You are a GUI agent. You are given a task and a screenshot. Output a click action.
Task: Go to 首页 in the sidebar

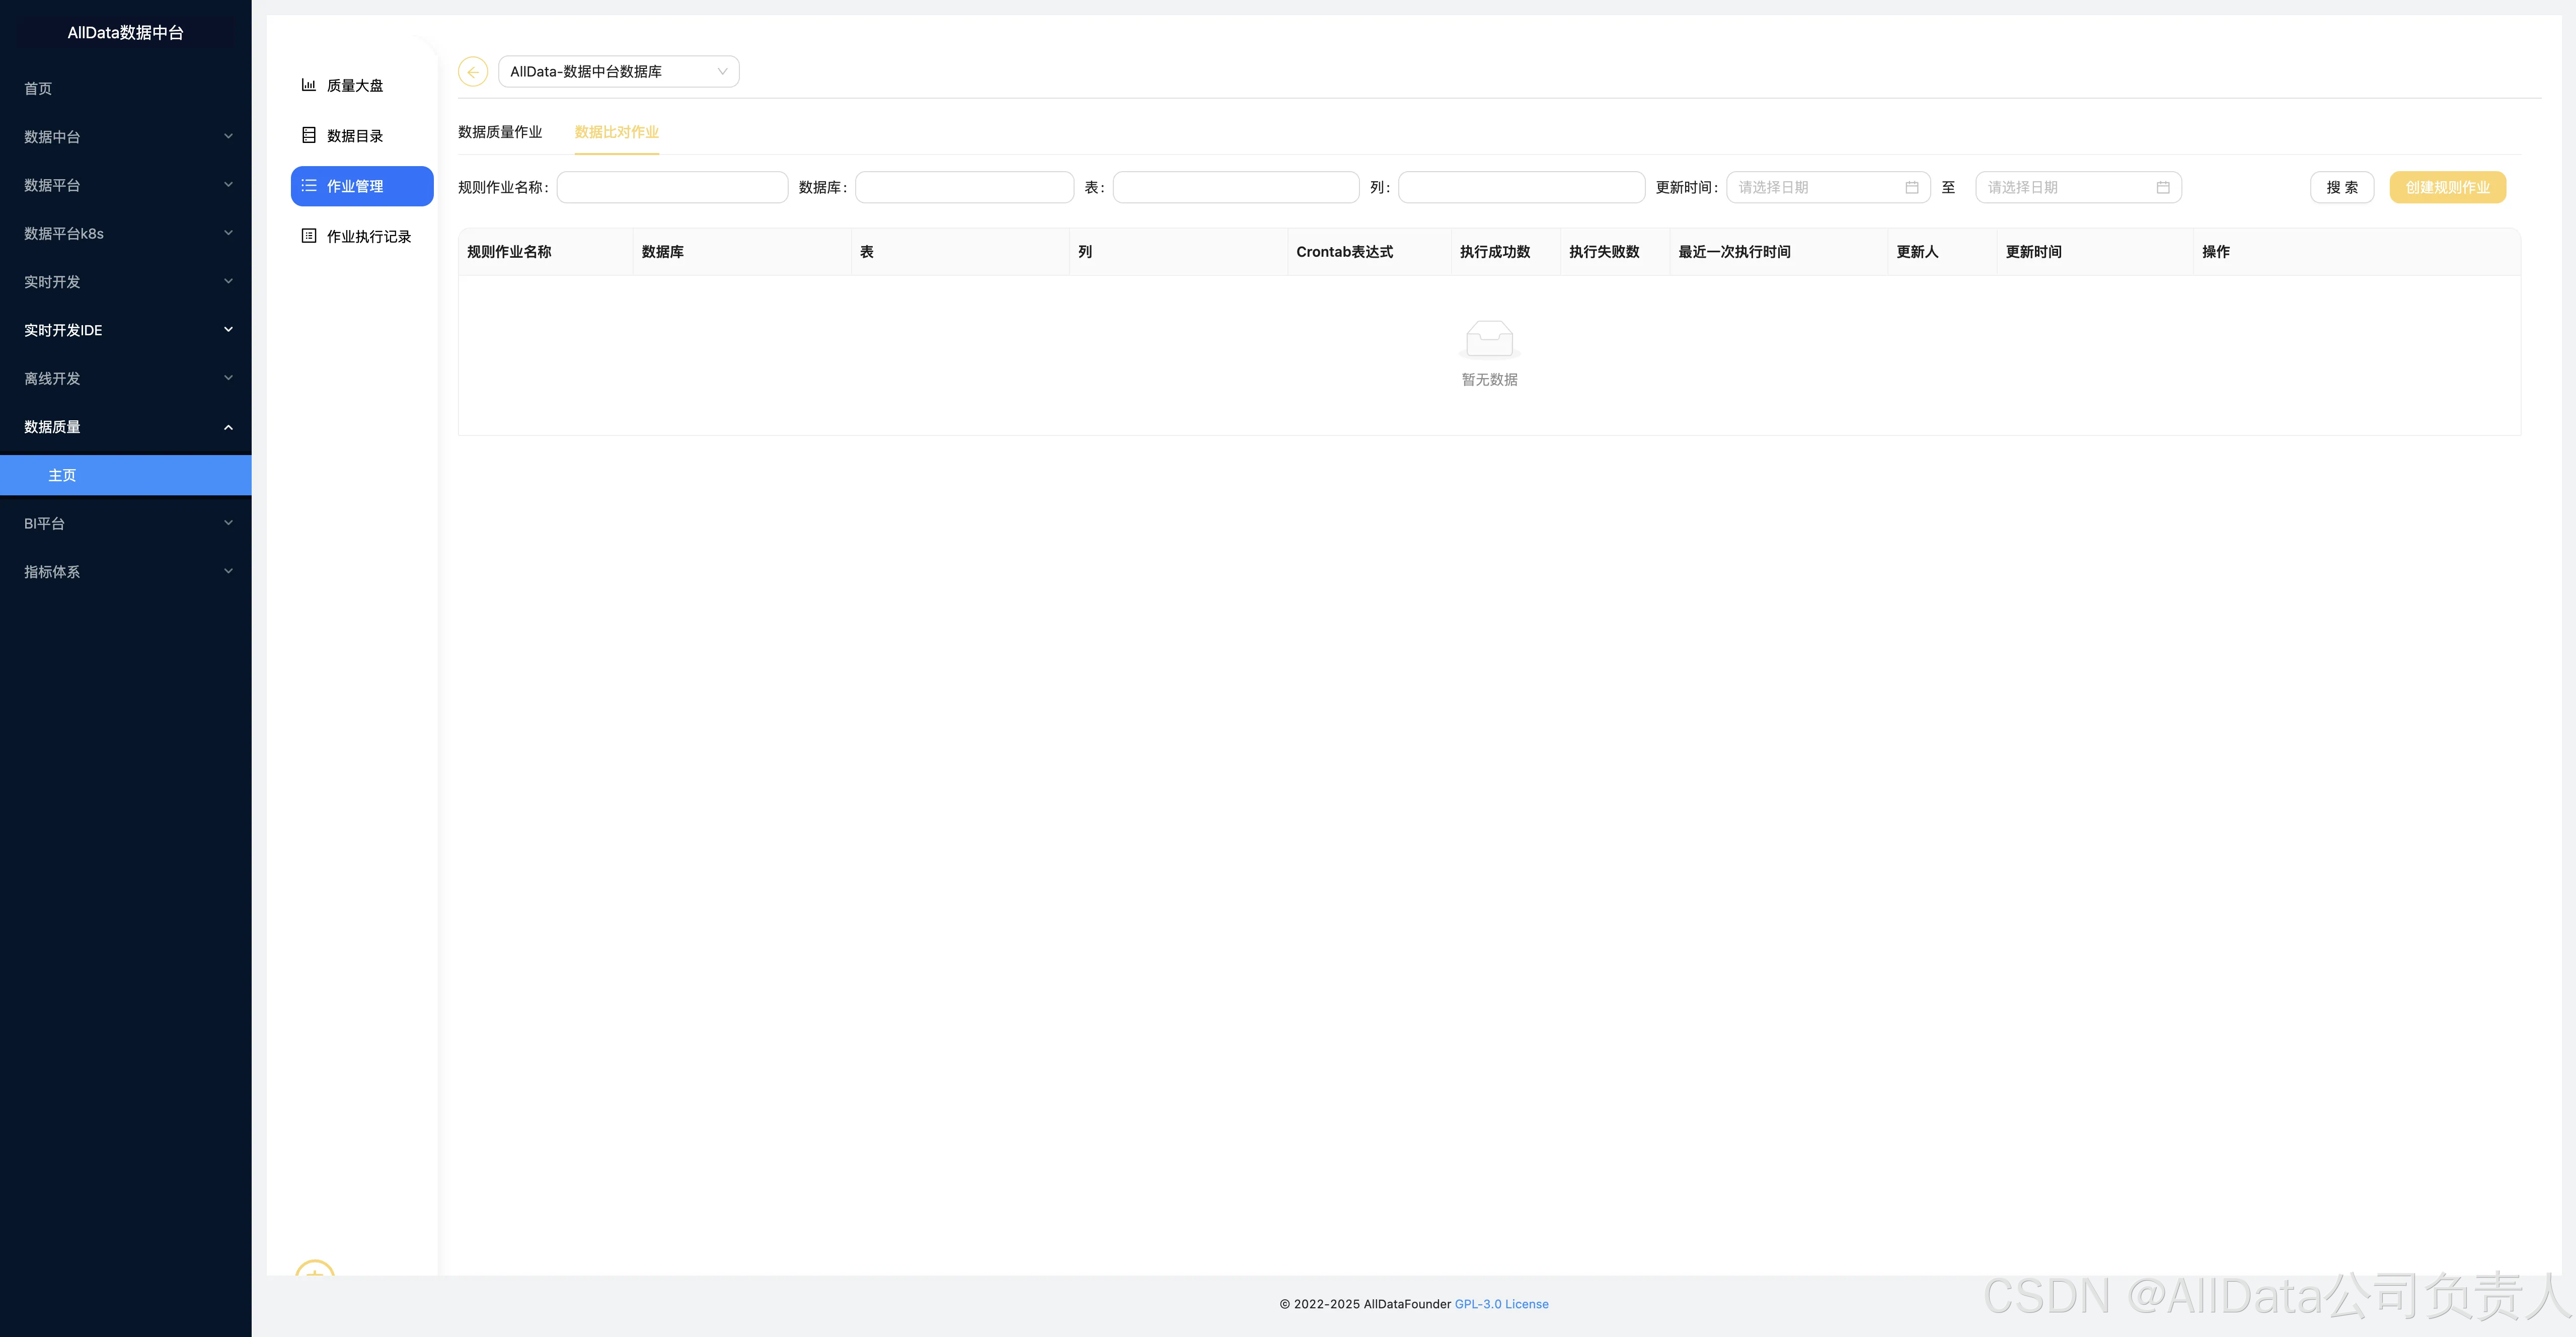click(x=38, y=89)
